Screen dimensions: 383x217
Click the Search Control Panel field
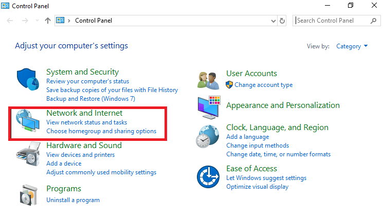coord(332,21)
